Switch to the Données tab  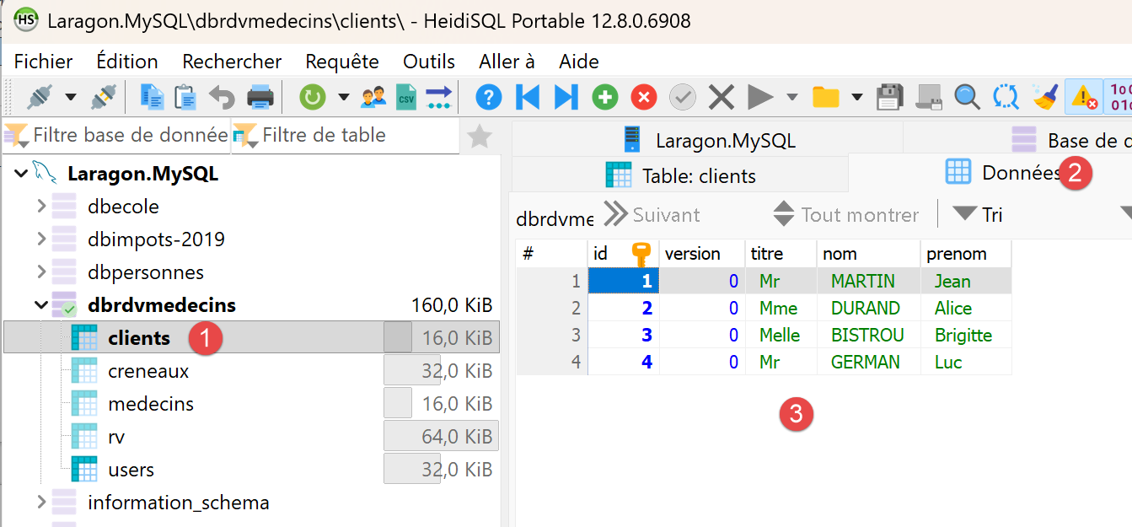[x=1003, y=173]
